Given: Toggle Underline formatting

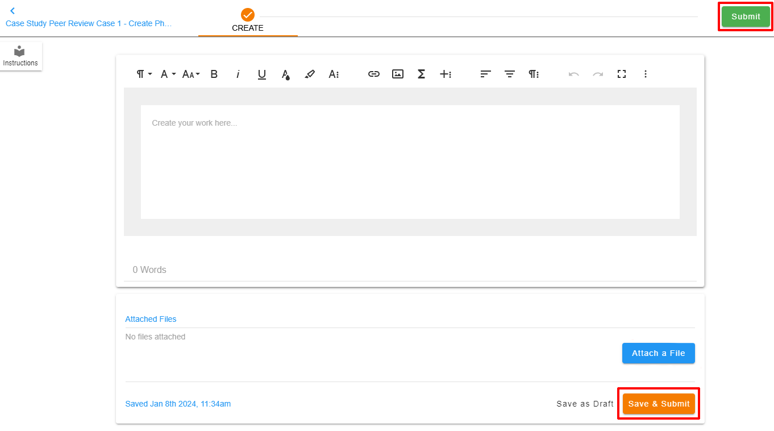Looking at the screenshot, I should point(261,74).
